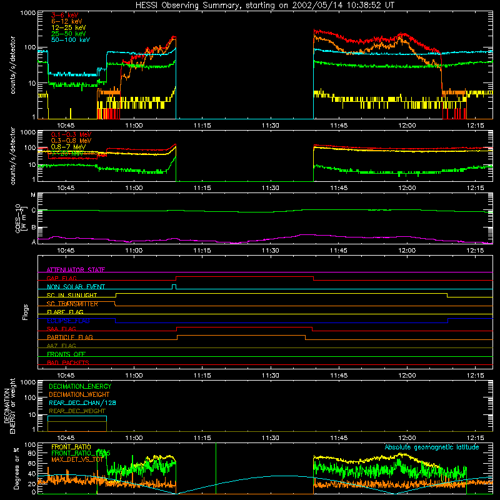Viewport: 500px width, 500px height.
Task: Click the BAD_PACKETS flag label
Action: pos(68,362)
